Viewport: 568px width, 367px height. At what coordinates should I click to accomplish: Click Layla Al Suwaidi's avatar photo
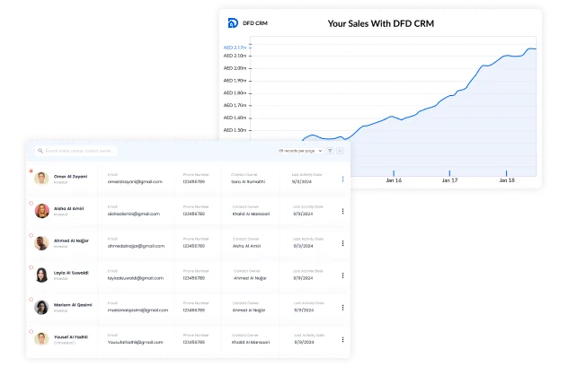(41, 275)
